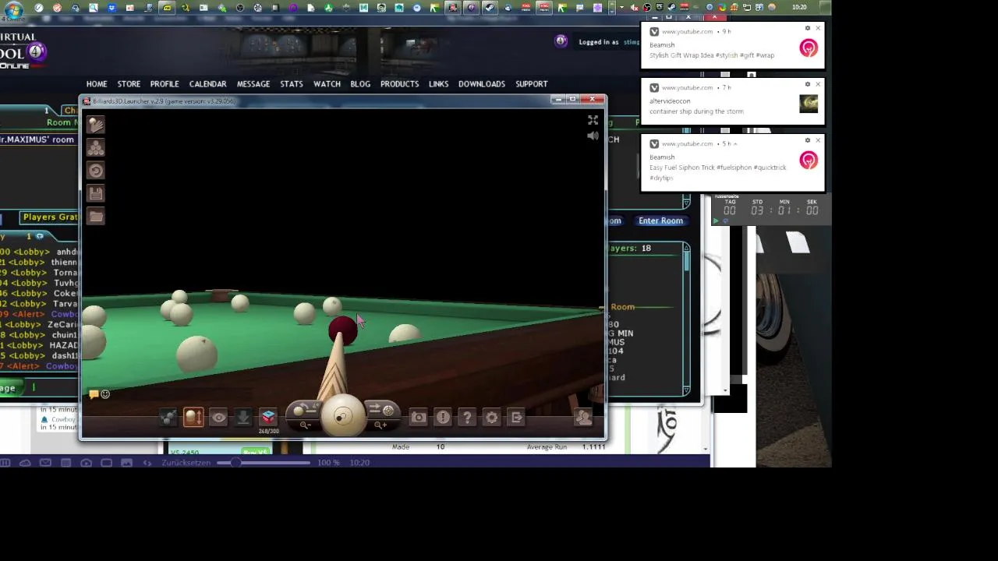This screenshot has height=561, width=998.
Task: Click the Enter Room button
Action: [660, 221]
